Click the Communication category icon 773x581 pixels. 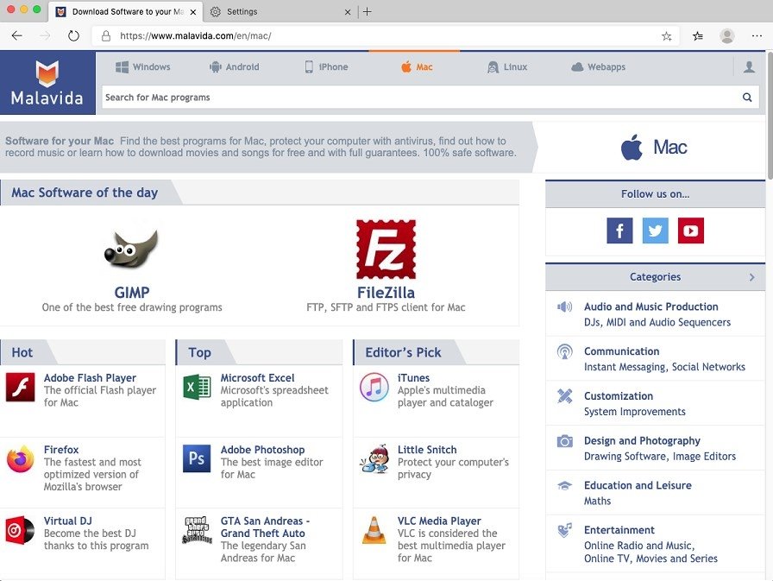[564, 351]
